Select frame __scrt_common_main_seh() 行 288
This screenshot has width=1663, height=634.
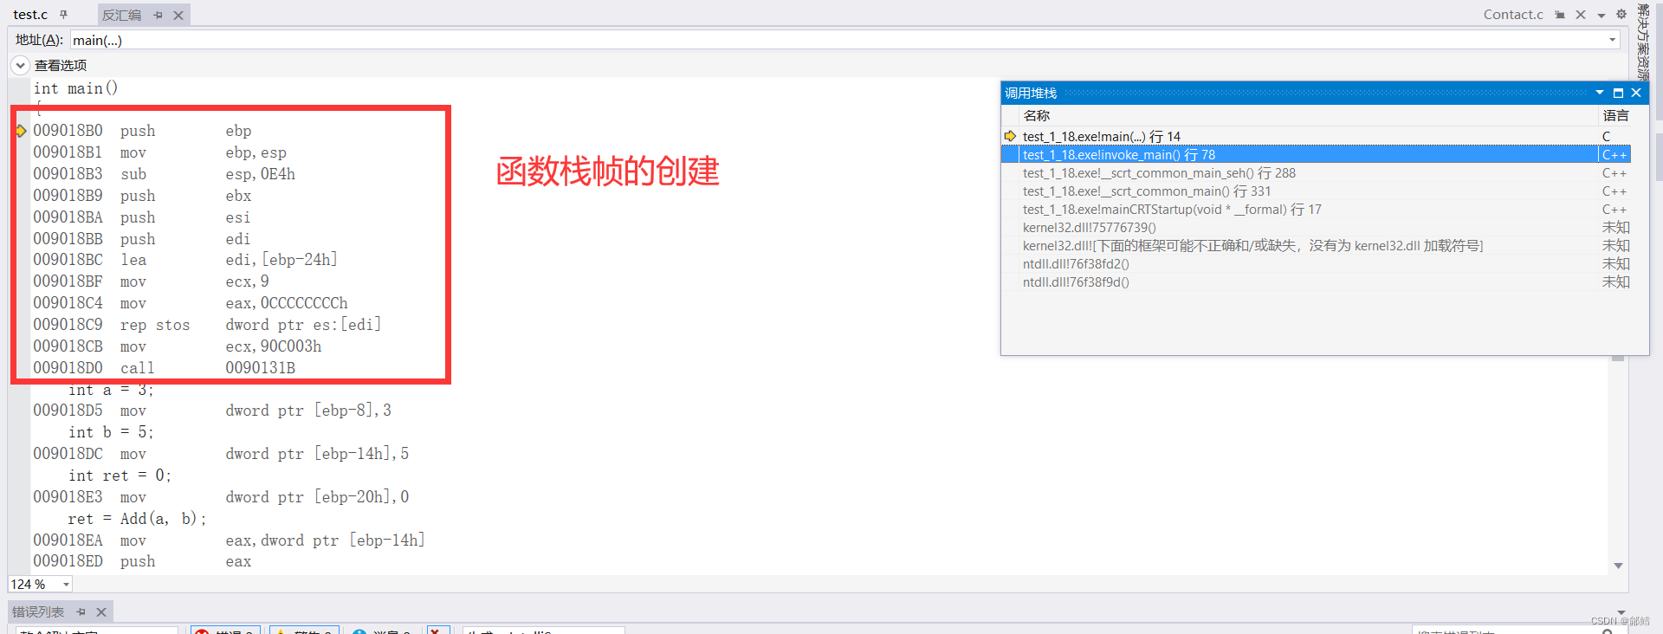1159,173
